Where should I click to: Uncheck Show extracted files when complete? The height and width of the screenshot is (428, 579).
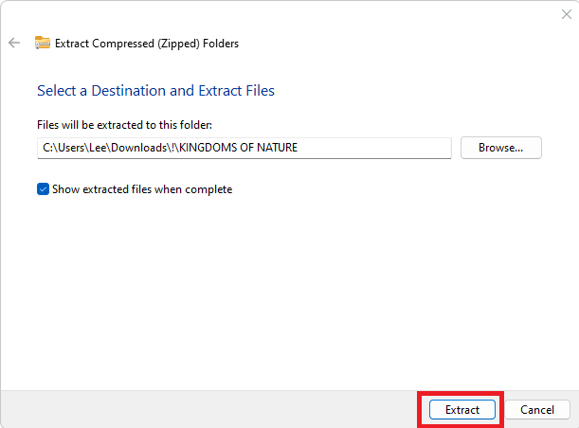(43, 189)
